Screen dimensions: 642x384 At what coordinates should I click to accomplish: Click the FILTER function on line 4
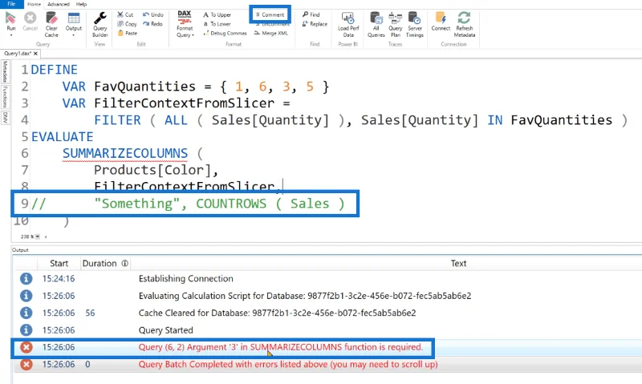point(117,119)
